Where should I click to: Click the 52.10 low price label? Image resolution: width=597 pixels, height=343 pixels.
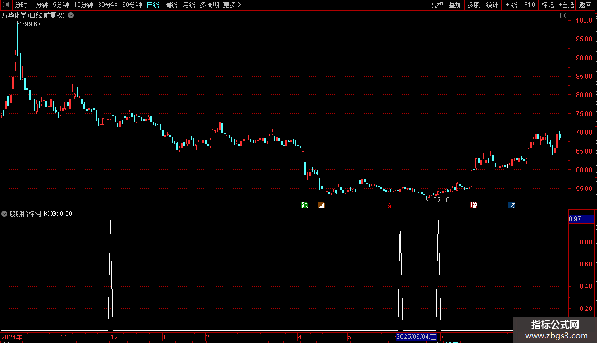point(441,199)
